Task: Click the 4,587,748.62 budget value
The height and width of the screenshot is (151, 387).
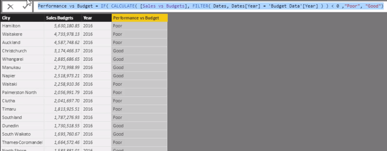Action: coord(67,43)
